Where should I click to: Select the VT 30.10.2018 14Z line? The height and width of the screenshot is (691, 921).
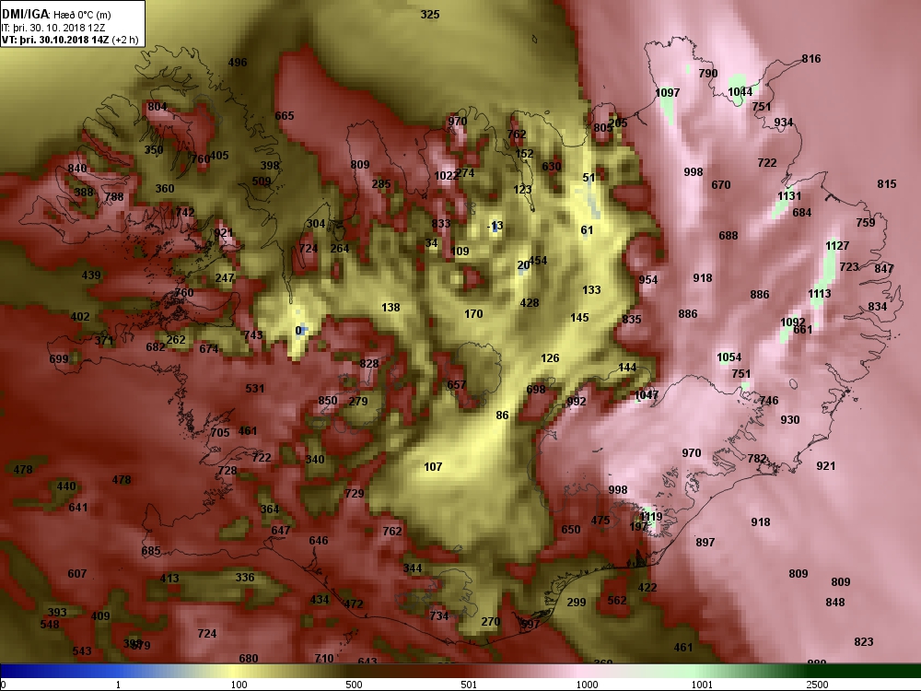point(70,40)
